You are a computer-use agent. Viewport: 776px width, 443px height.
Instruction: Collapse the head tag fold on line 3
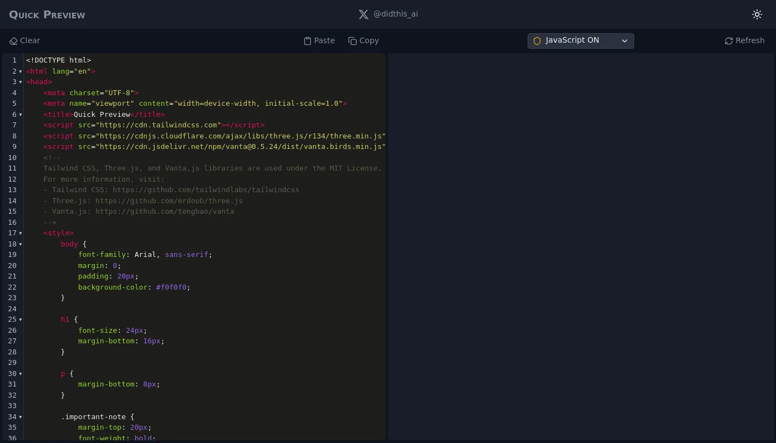21,82
